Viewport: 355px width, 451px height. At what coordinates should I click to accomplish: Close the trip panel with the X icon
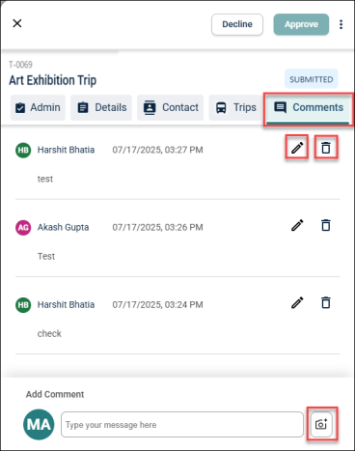click(x=17, y=23)
